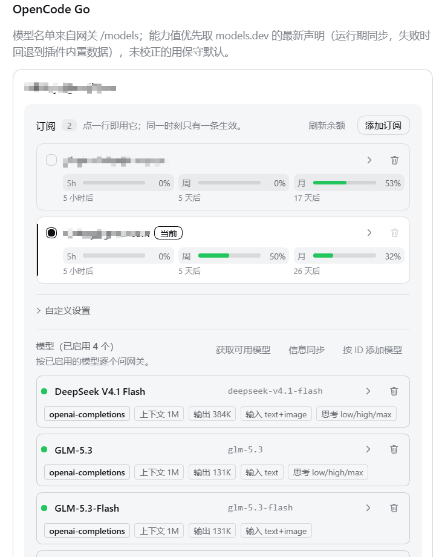Click 输入 text+image tag on GLM-5.3-Flash
Image resolution: width=442 pixels, height=557 pixels.
pyautogui.click(x=276, y=531)
